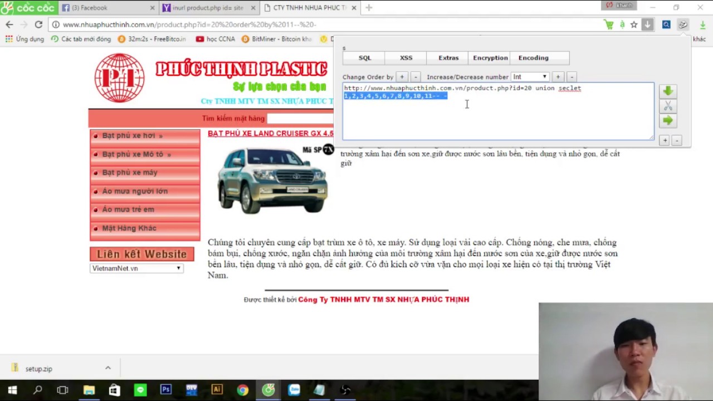Open the green shopping cart extension

pos(608,25)
